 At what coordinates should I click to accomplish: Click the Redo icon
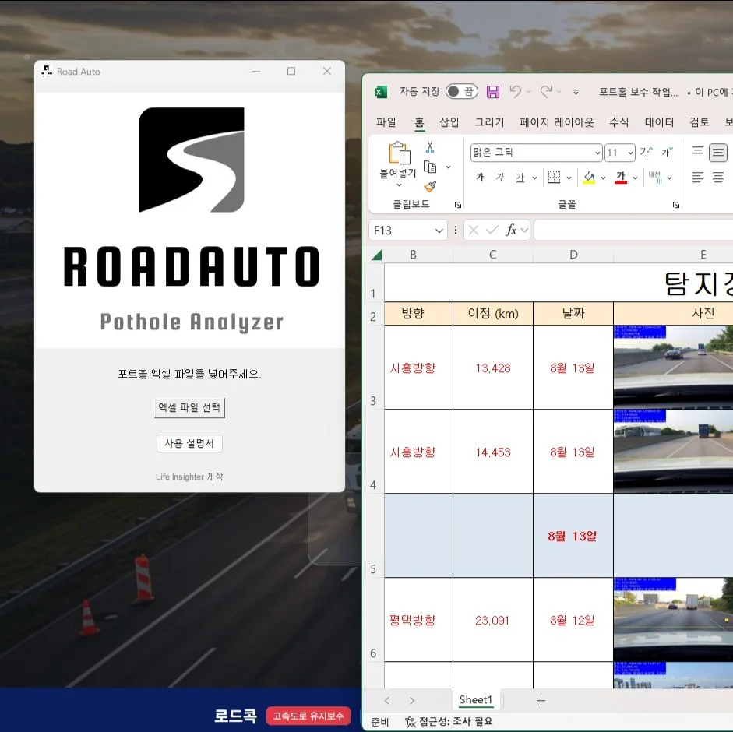546,92
